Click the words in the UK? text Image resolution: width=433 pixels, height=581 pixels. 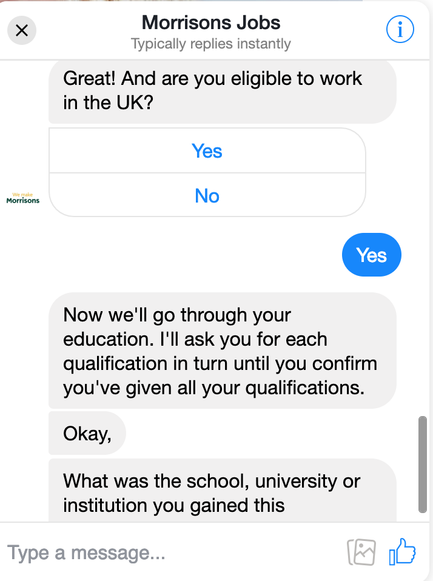[x=108, y=102]
